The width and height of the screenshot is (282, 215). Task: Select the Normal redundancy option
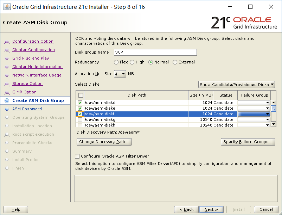click(151, 62)
